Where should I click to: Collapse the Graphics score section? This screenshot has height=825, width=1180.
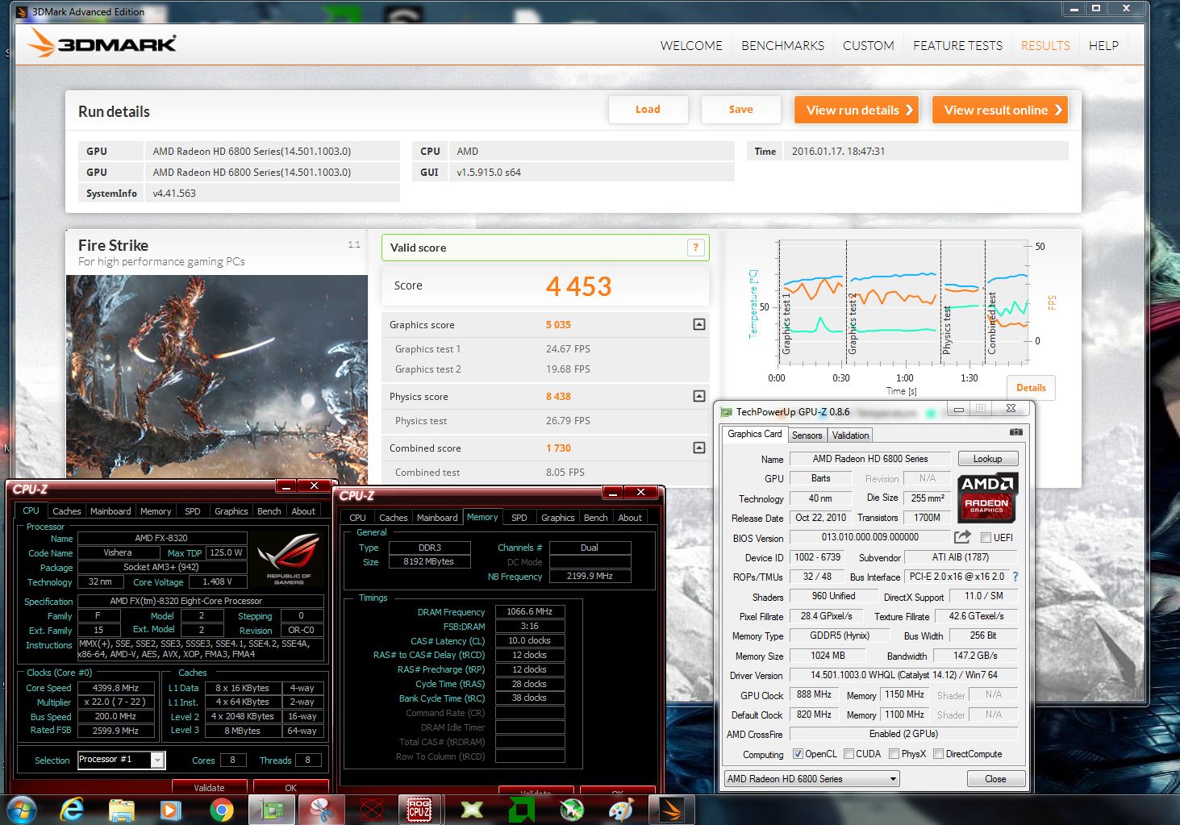[699, 324]
